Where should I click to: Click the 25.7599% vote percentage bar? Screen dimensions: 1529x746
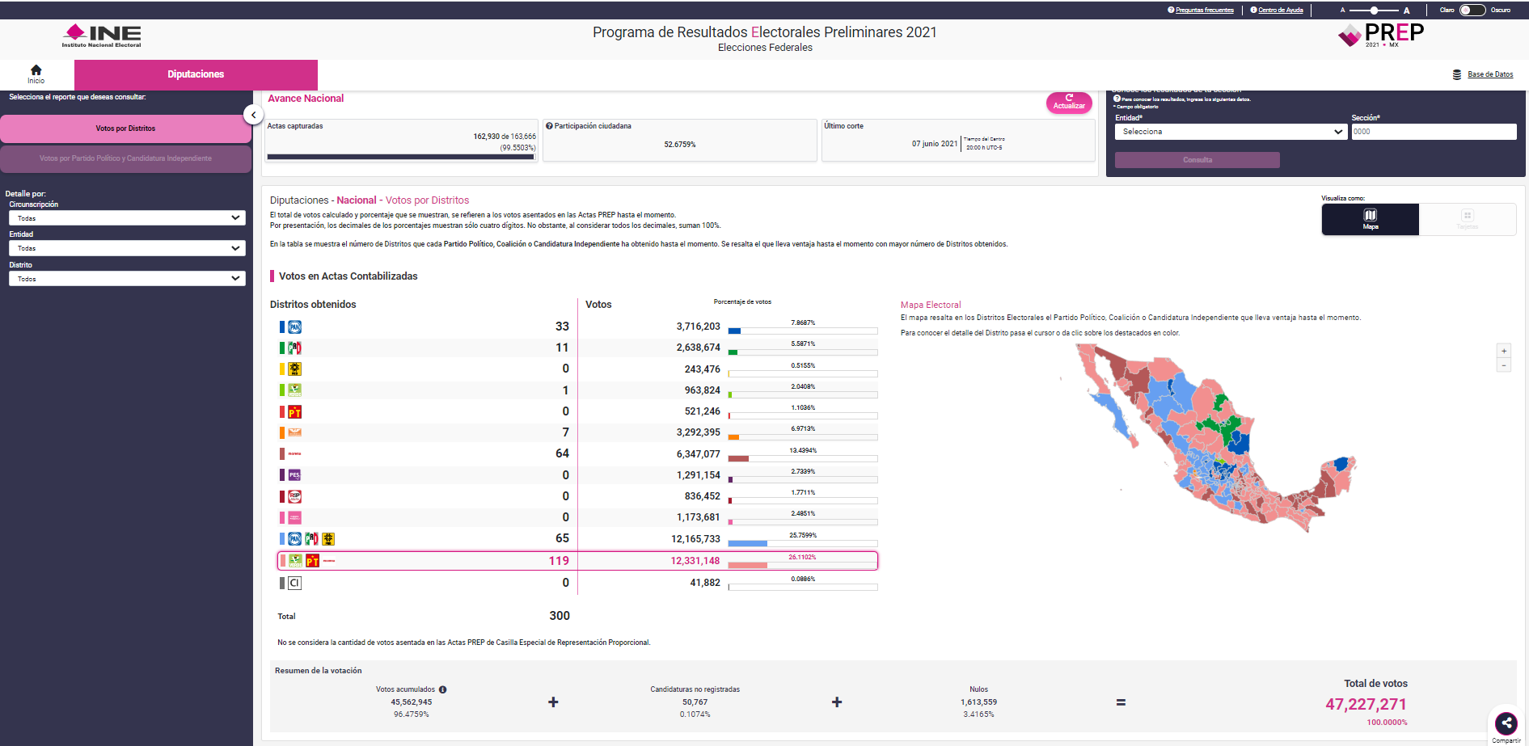[802, 543]
